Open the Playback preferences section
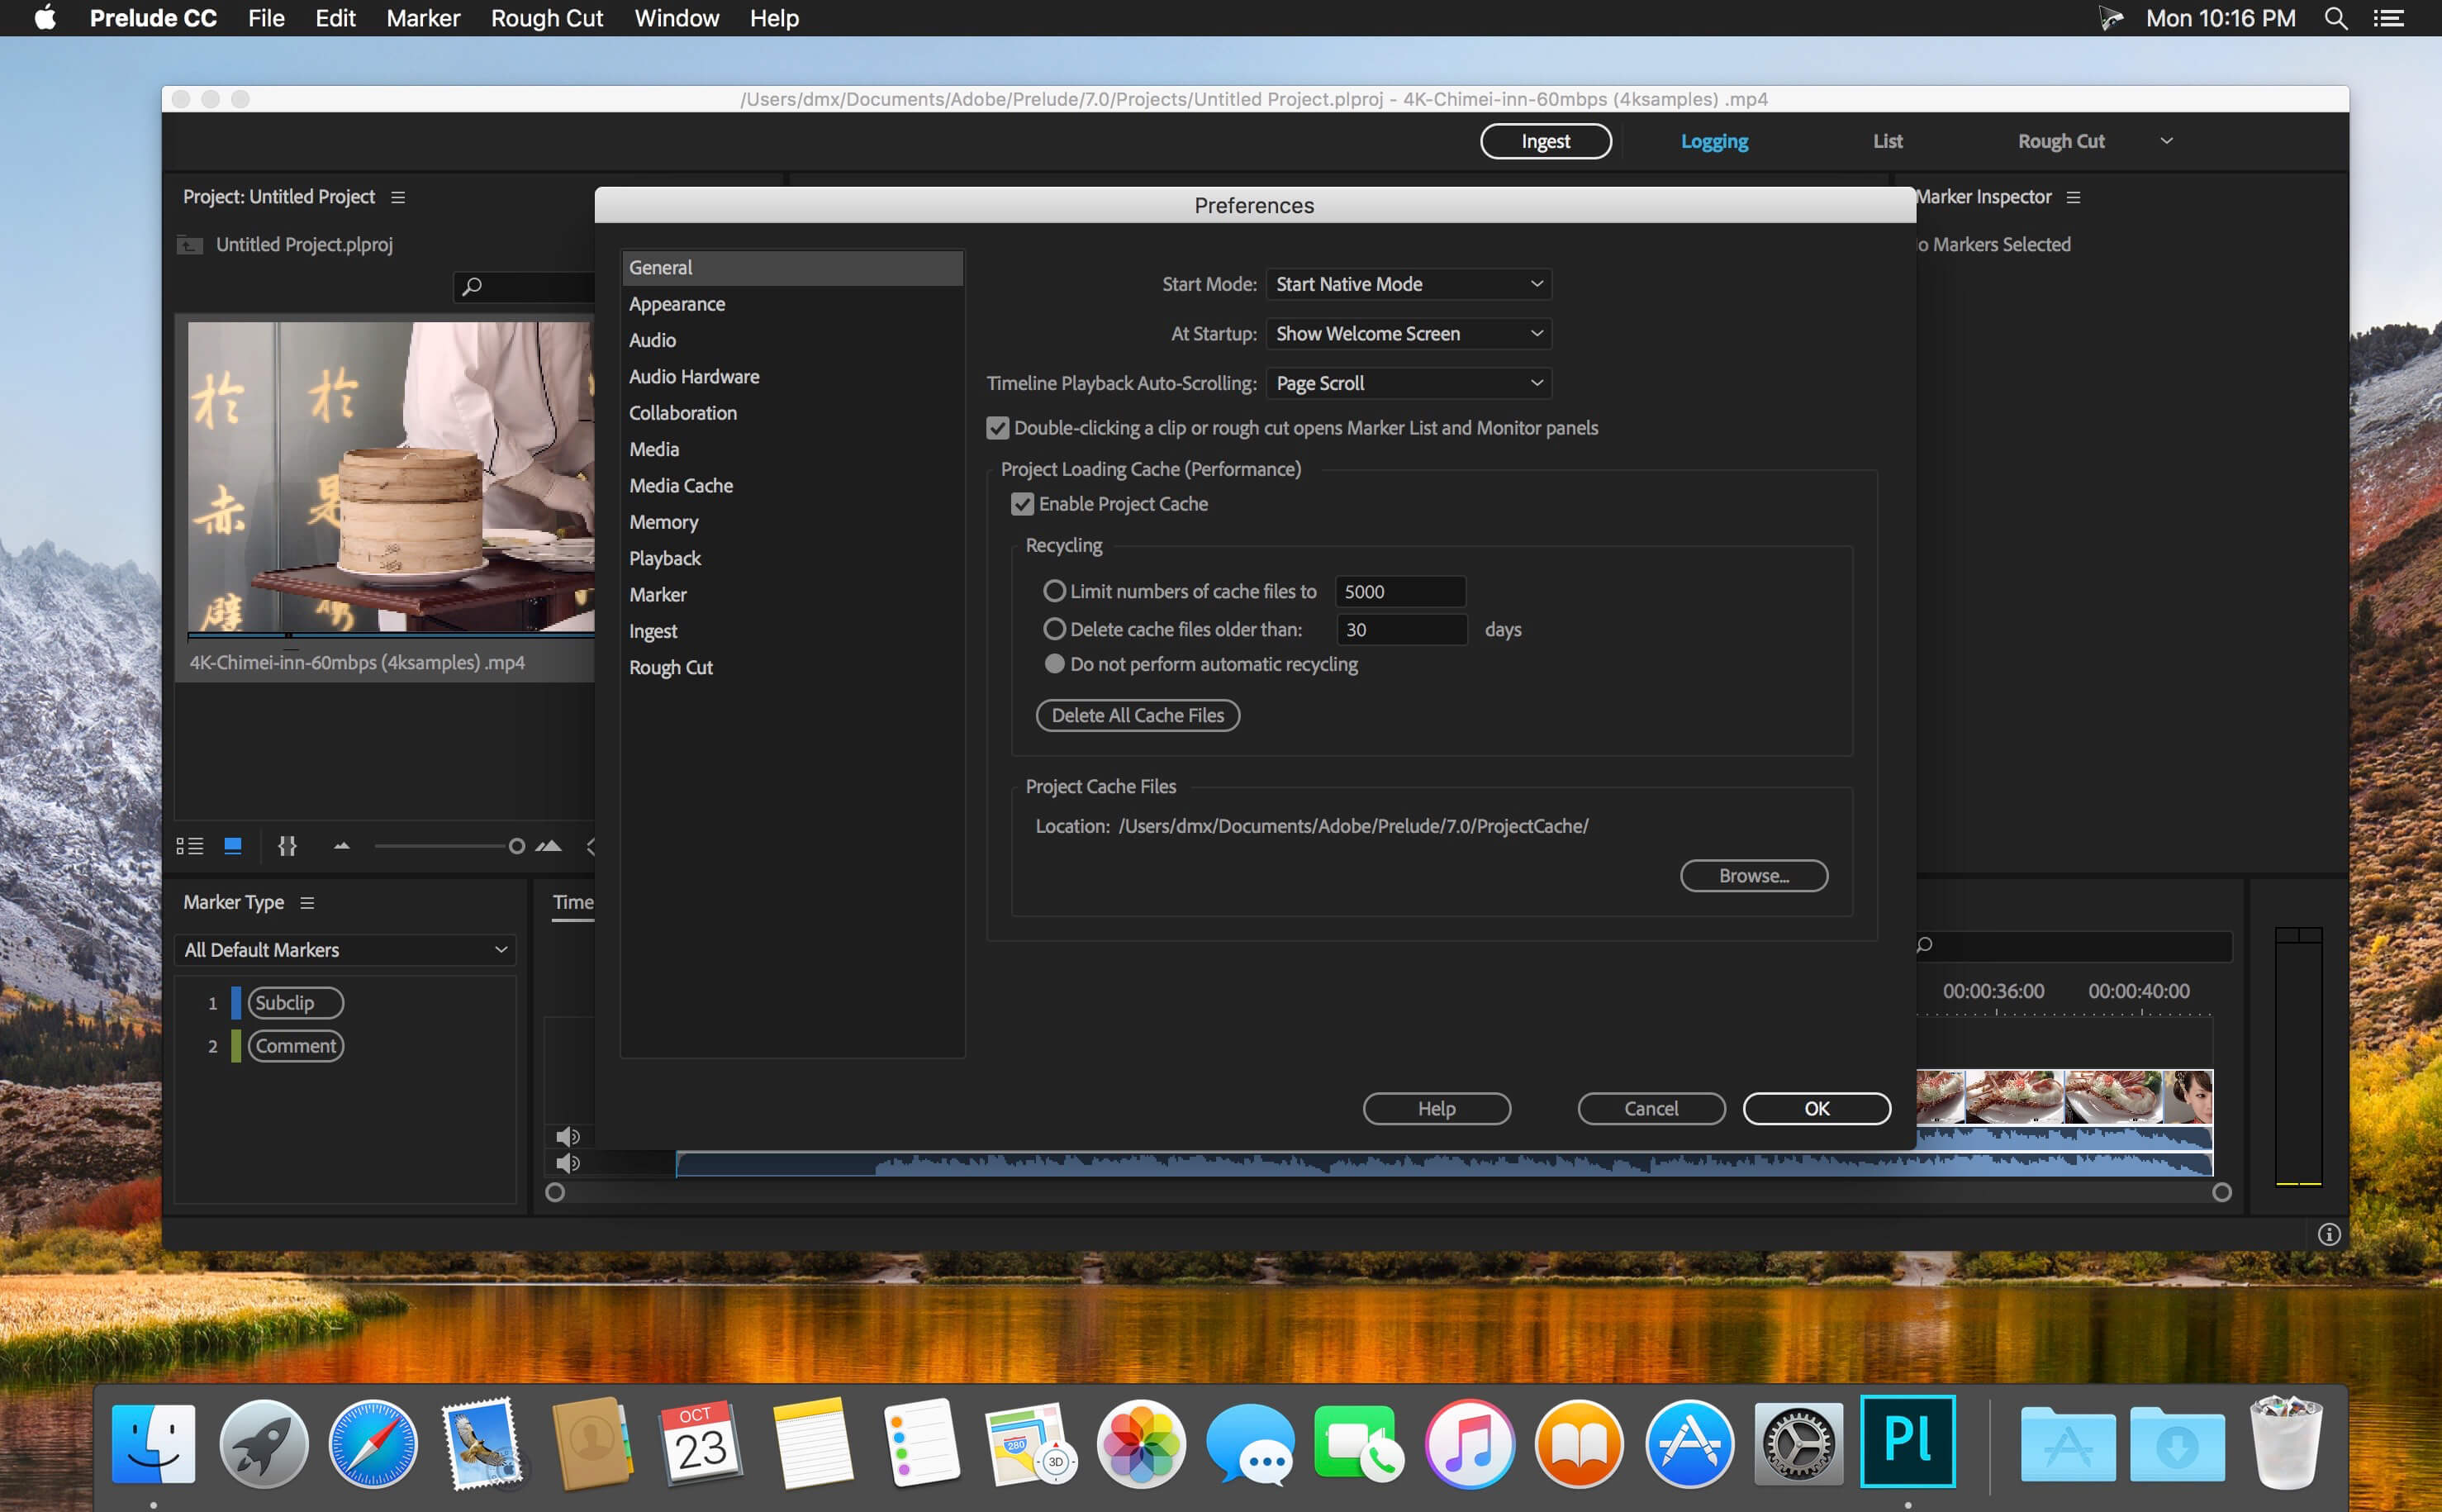Image resolution: width=2442 pixels, height=1512 pixels. click(x=664, y=558)
